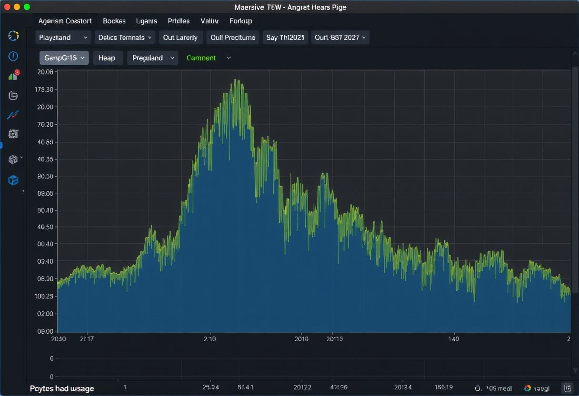Select the Say Thl2021 button
The image size is (579, 396).
click(x=285, y=38)
